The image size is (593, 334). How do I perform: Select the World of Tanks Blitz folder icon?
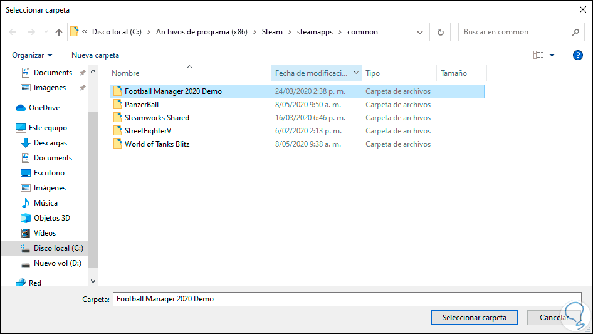[118, 144]
